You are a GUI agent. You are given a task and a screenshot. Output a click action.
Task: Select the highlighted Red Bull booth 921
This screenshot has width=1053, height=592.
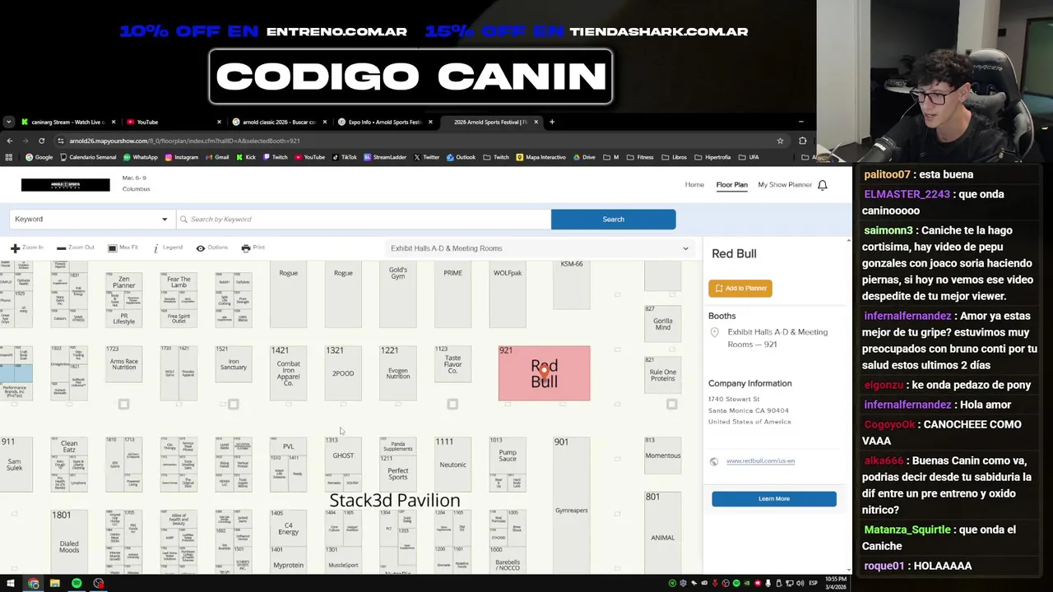(544, 373)
